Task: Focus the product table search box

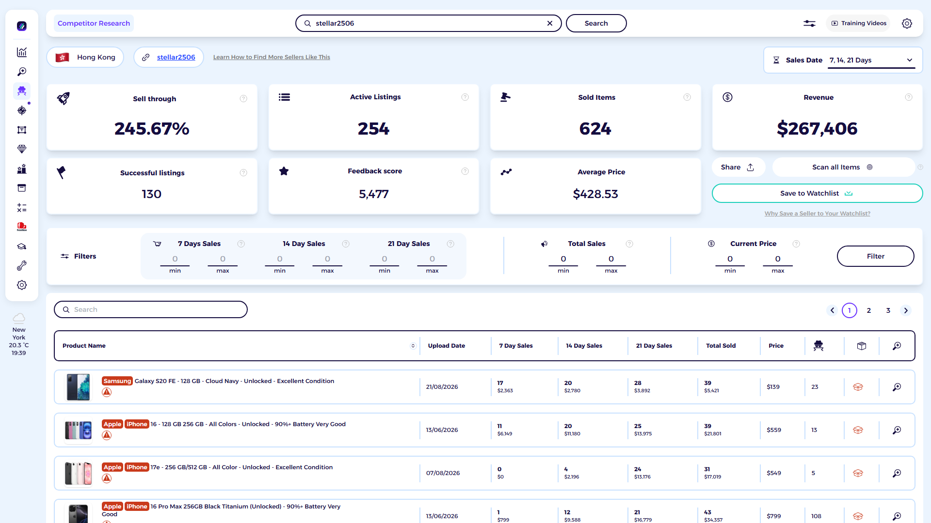Action: coord(151,309)
